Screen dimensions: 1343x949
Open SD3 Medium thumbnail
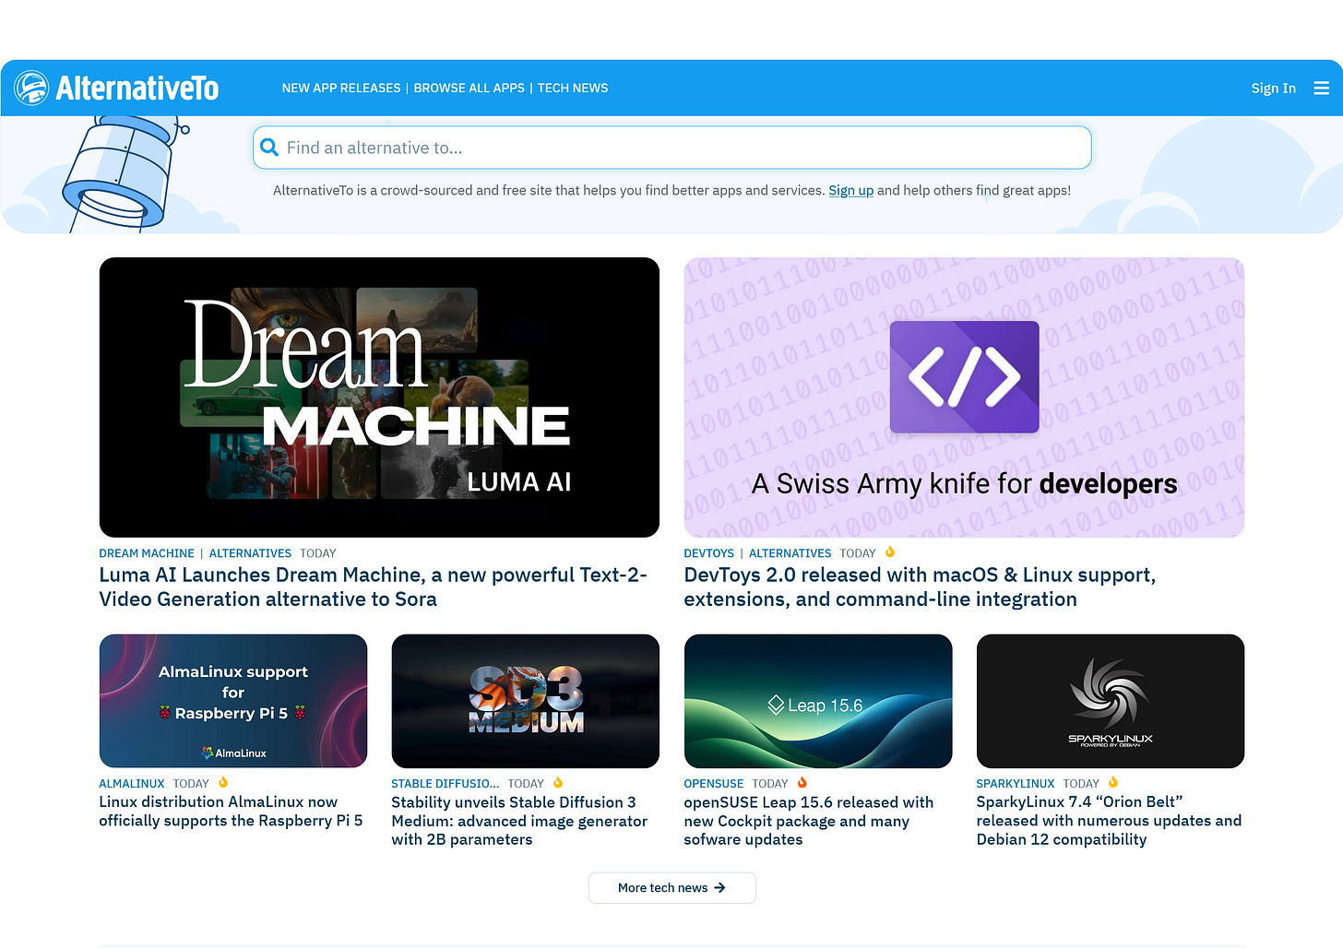[526, 701]
